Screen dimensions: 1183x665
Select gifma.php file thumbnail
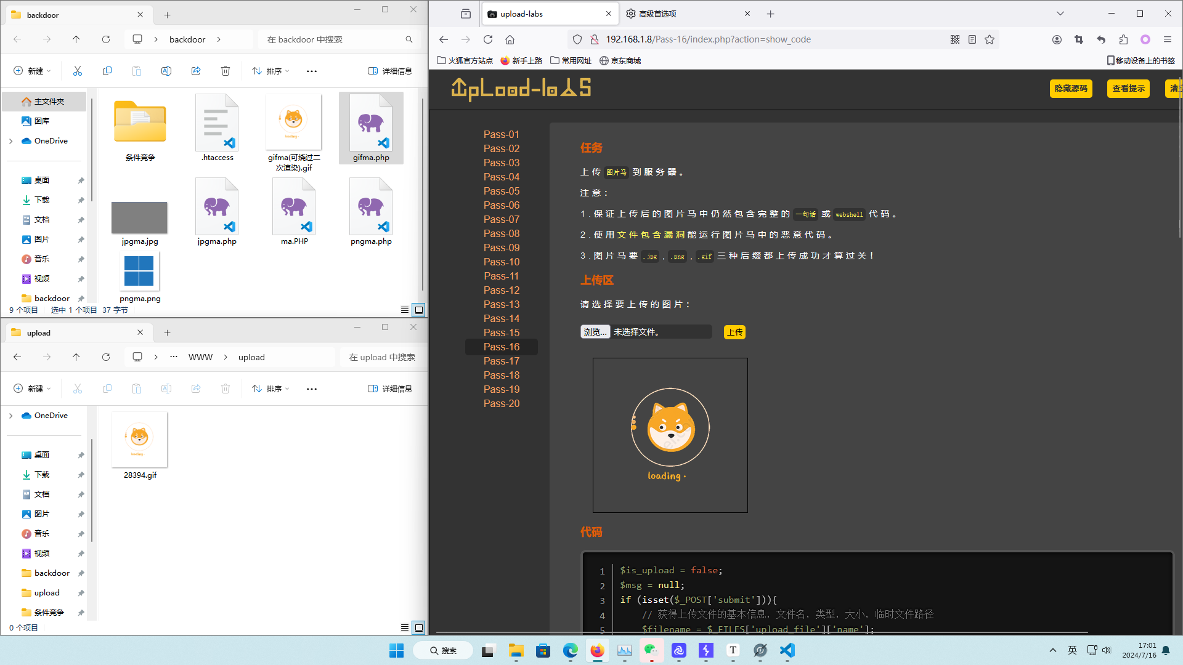click(x=371, y=128)
